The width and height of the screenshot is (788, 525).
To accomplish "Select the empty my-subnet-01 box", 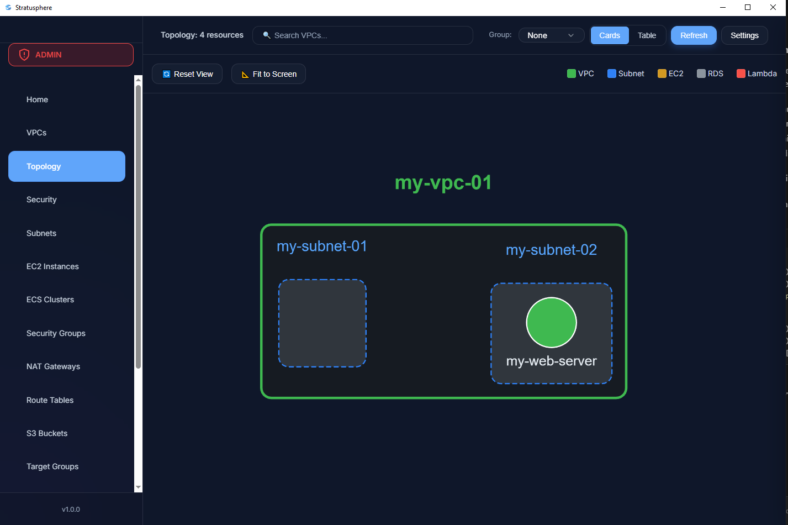I will tap(322, 323).
